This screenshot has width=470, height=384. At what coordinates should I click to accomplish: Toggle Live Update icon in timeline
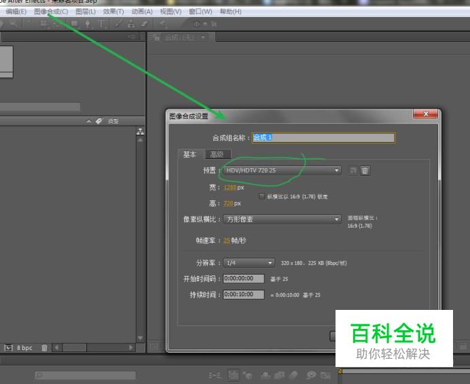(x=233, y=374)
